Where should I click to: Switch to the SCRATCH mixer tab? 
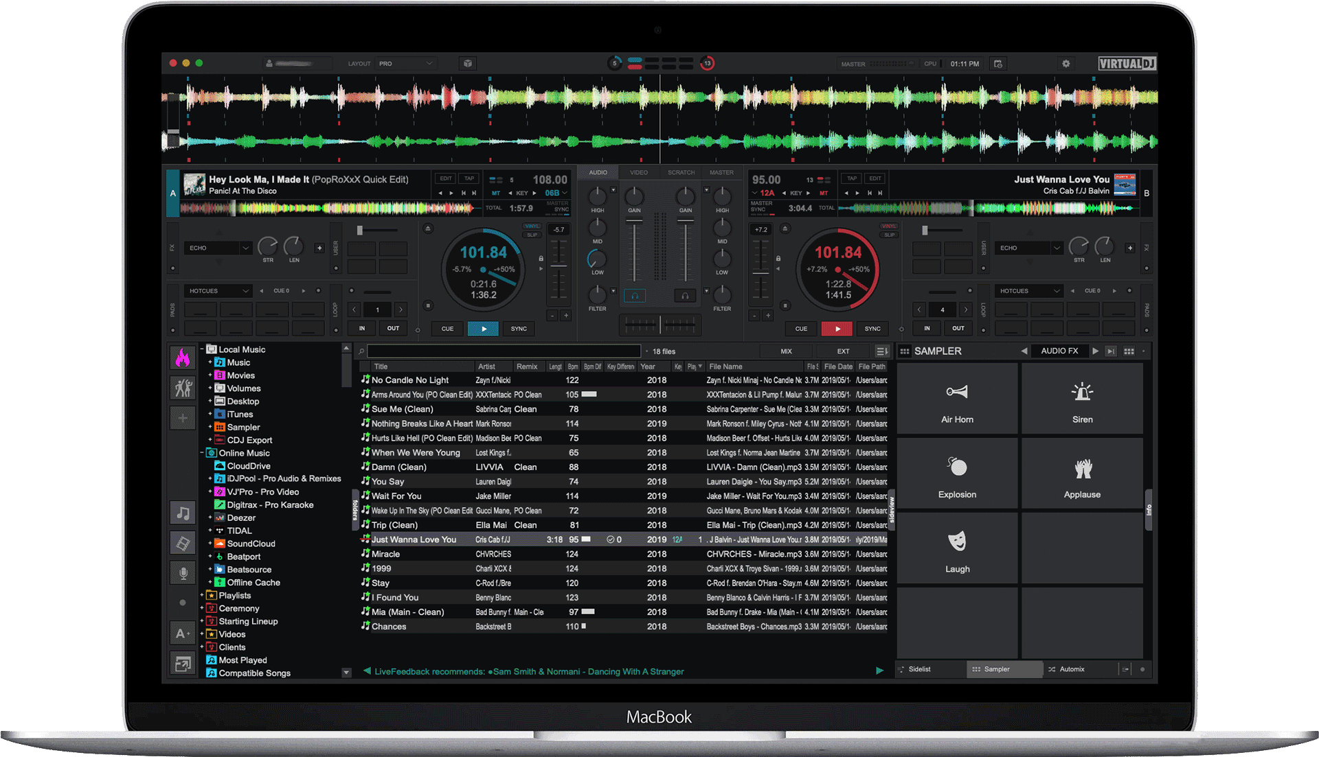(681, 172)
